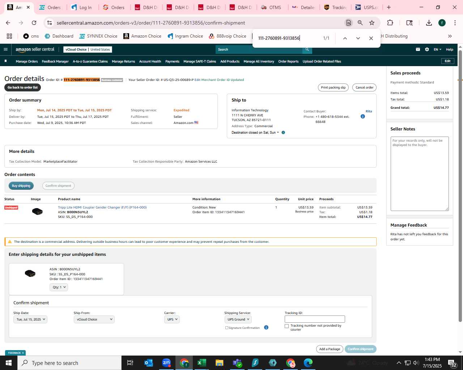Screen dimensions: 463x370
Task: Click buyer name Rita link
Action: click(x=369, y=111)
